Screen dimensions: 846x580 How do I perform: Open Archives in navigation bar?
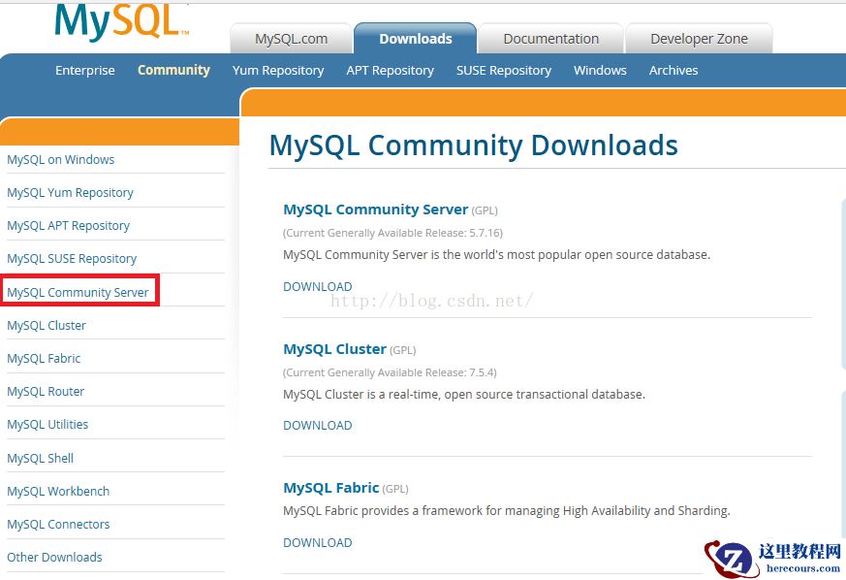(674, 70)
